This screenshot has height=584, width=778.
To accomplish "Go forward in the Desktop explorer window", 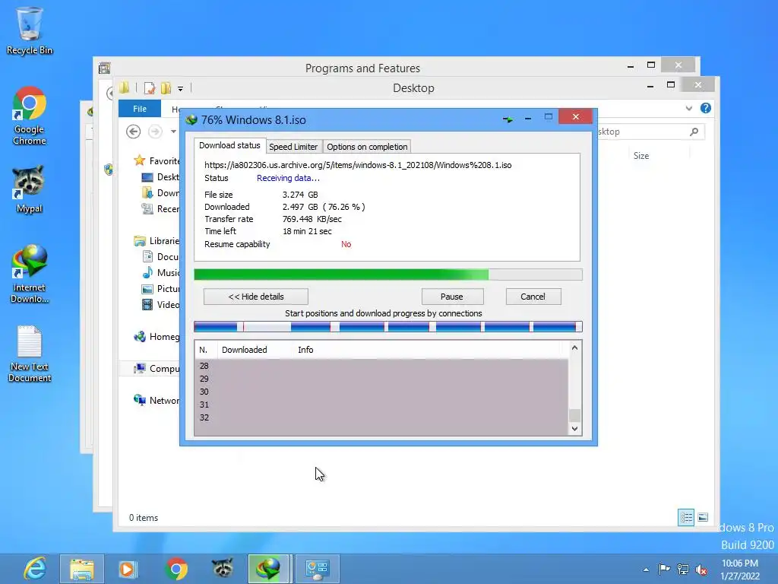I will pyautogui.click(x=155, y=132).
